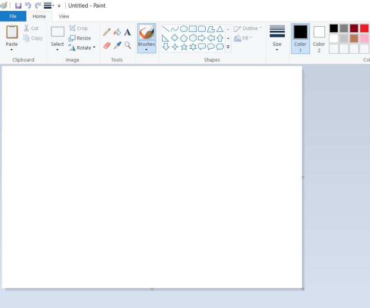Image resolution: width=370 pixels, height=308 pixels.
Task: Pick the rose pink color swatch
Action: click(x=364, y=38)
